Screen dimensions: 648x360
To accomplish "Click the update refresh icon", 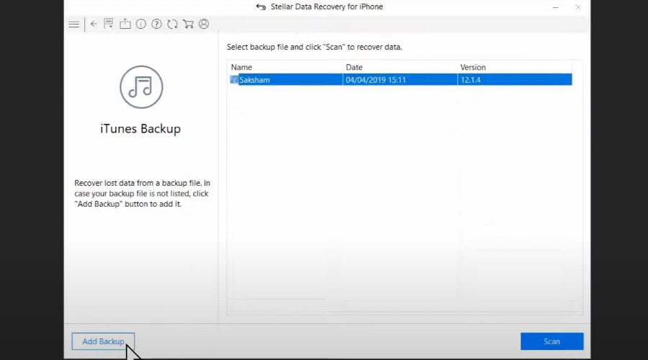I will coord(172,24).
